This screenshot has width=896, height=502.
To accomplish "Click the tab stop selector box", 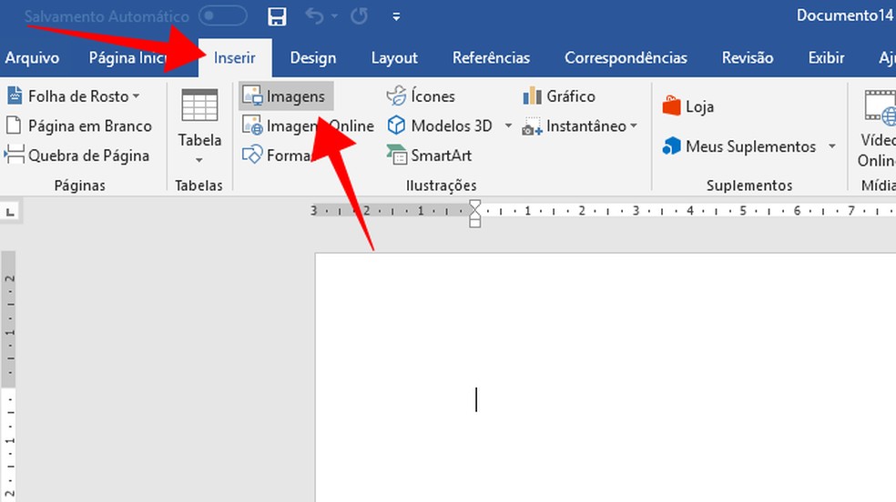I will tap(10, 212).
